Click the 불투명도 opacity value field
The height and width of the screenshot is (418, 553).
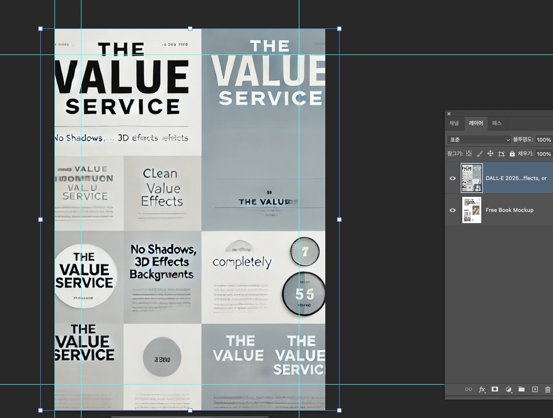point(544,140)
